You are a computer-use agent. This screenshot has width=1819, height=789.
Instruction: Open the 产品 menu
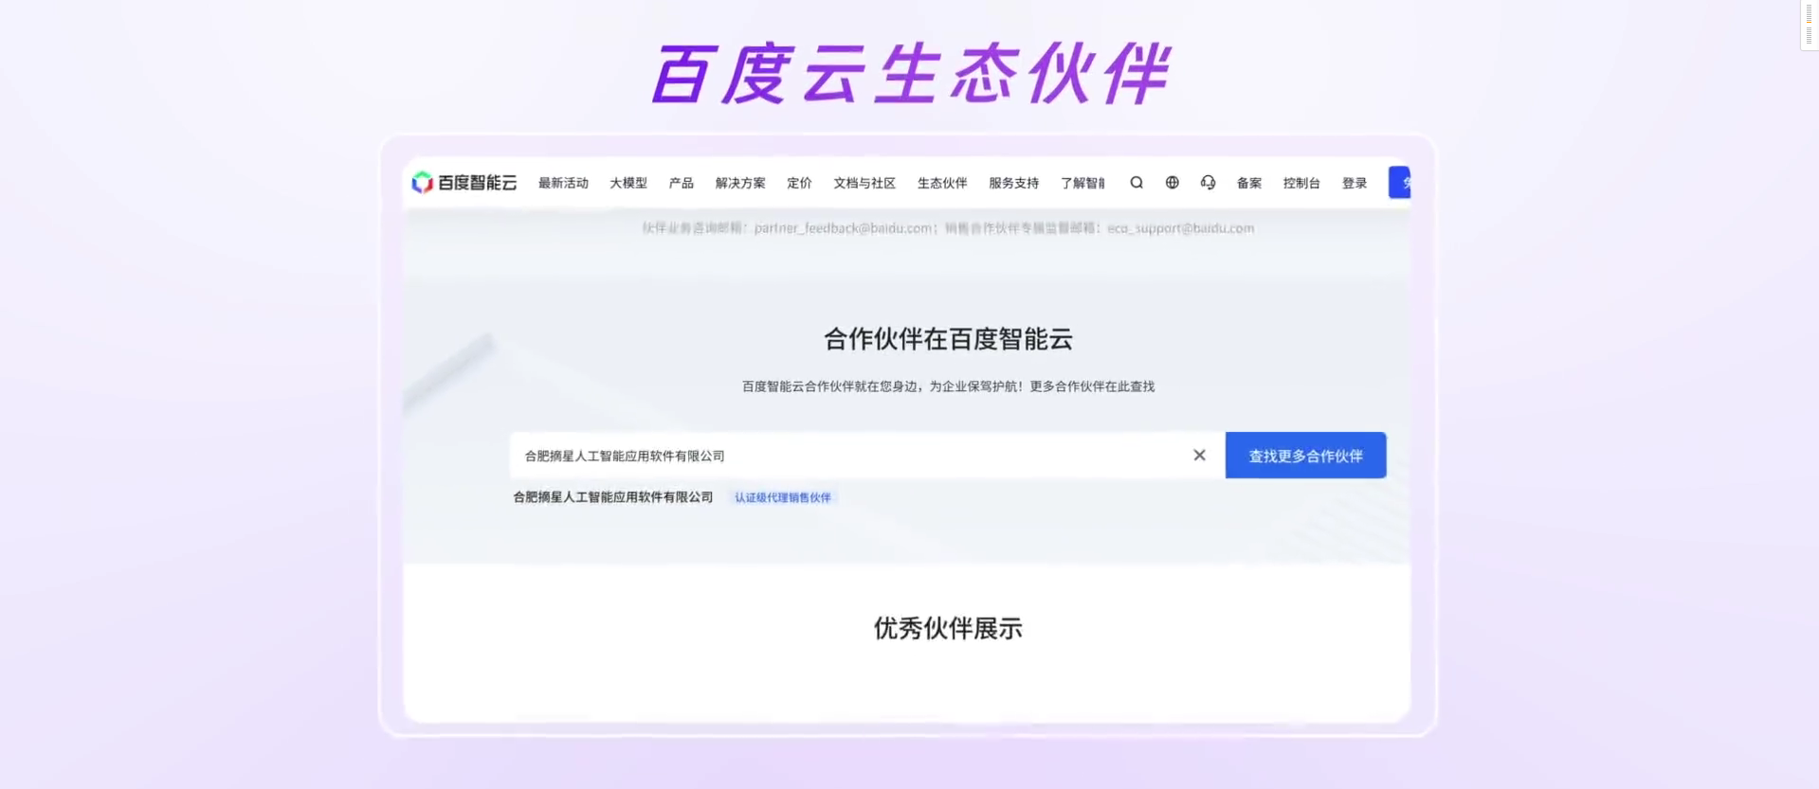[x=682, y=183]
